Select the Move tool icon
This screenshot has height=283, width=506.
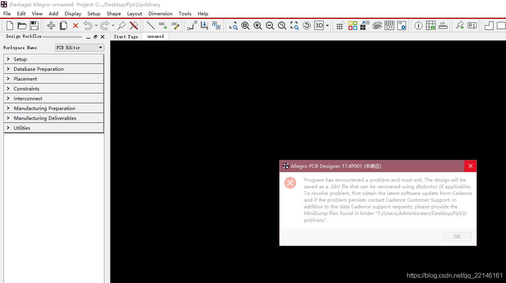[51, 26]
